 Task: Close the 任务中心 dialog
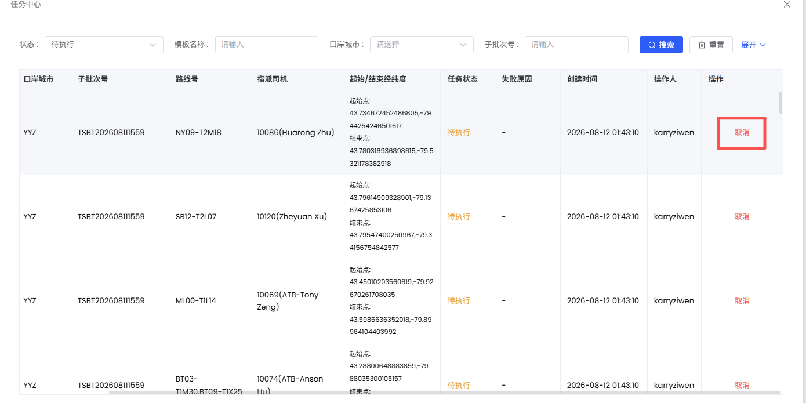click(787, 5)
